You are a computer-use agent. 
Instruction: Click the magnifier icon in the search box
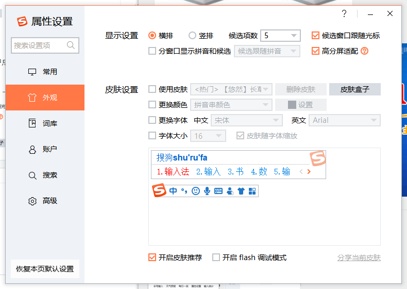[71, 45]
